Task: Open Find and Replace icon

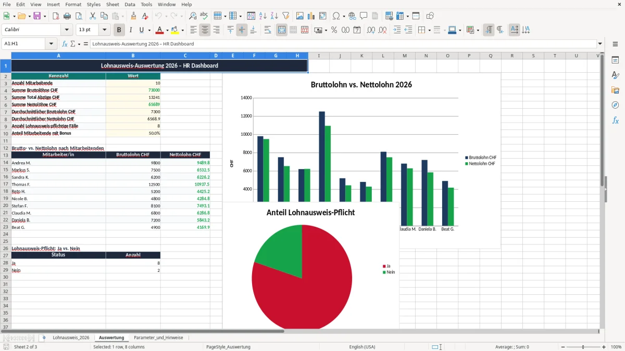Action: [x=193, y=16]
